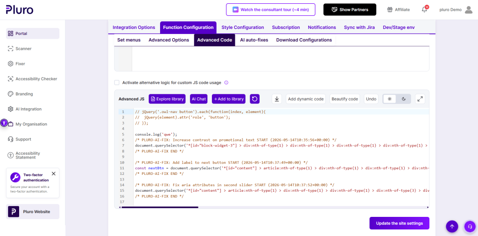Open the Affiliate link
The height and width of the screenshot is (236, 478).
click(x=399, y=10)
